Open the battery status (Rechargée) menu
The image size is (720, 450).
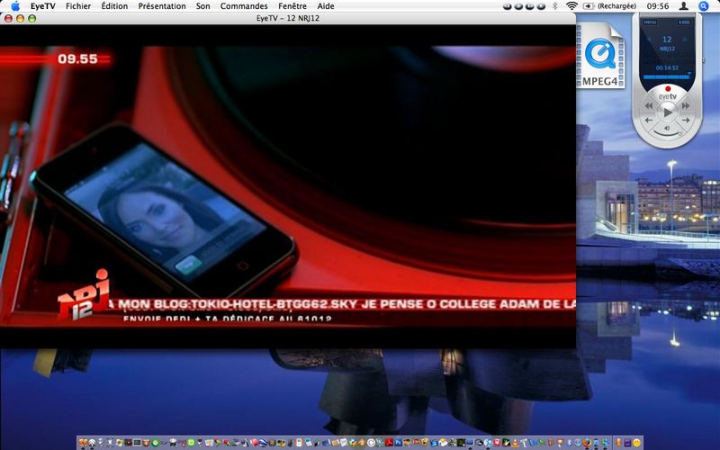click(x=610, y=6)
